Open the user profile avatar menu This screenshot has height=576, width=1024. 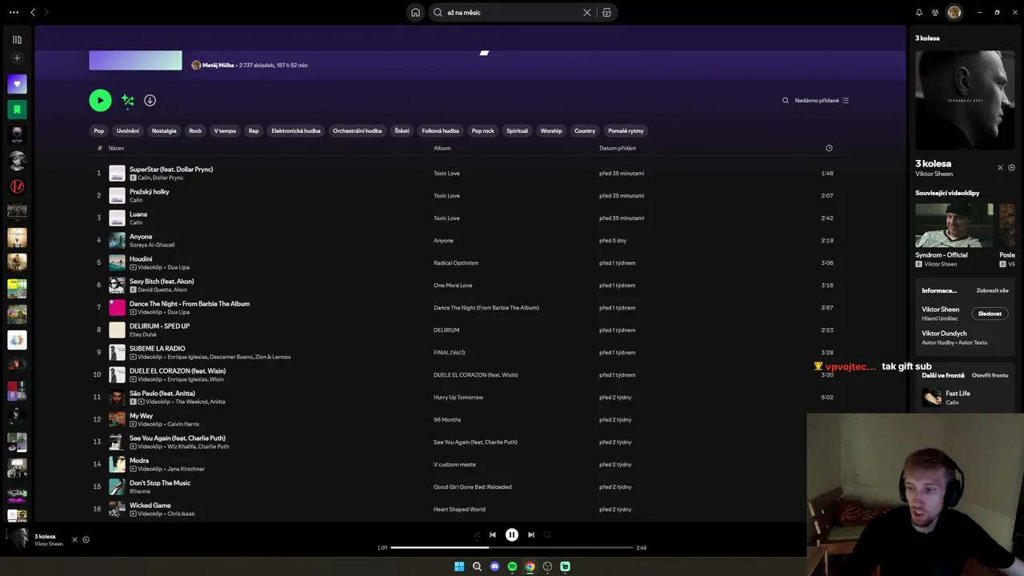point(954,13)
